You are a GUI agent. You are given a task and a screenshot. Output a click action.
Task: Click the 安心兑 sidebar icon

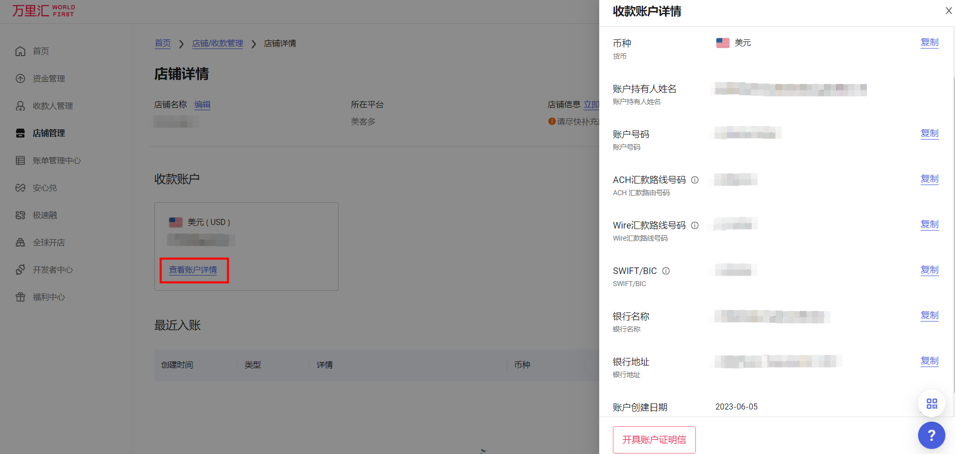pyautogui.click(x=20, y=188)
